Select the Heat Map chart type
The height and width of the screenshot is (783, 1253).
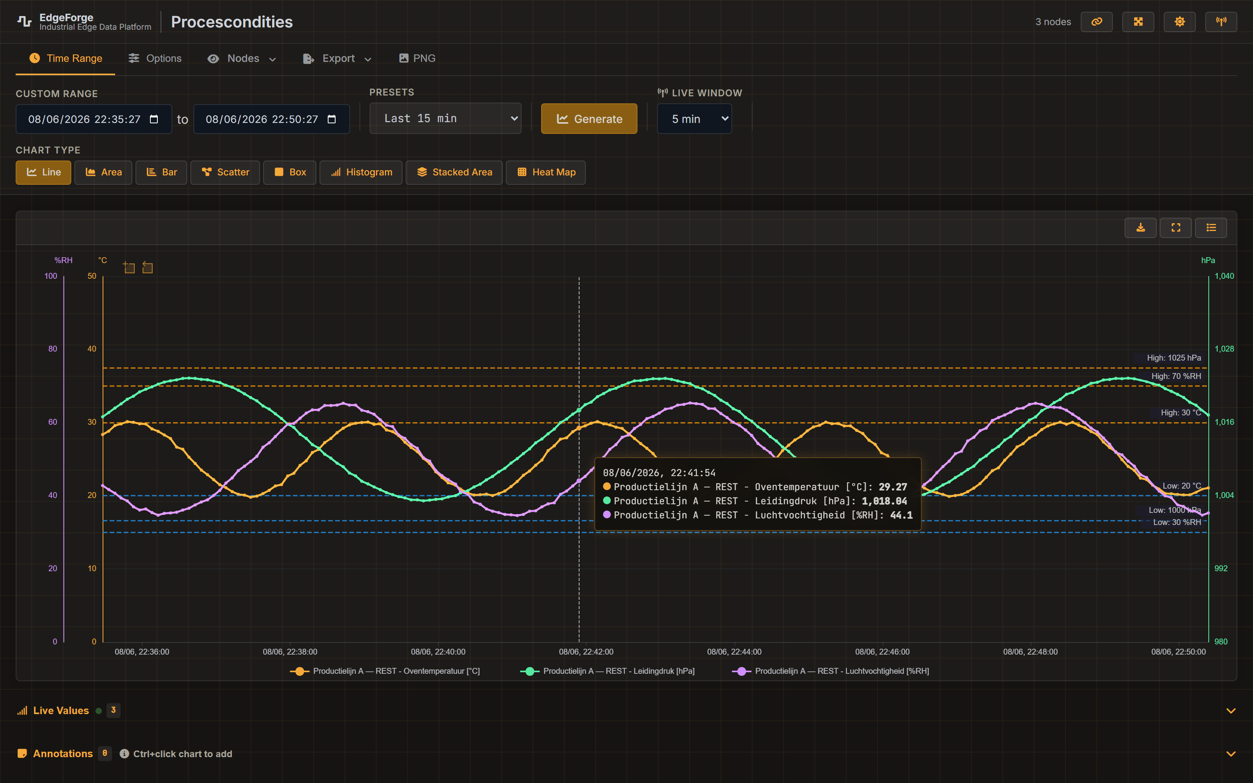tap(546, 172)
